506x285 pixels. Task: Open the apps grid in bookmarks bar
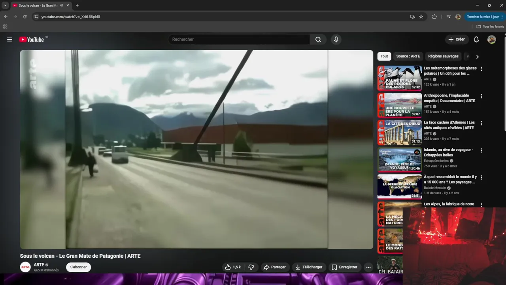5,27
